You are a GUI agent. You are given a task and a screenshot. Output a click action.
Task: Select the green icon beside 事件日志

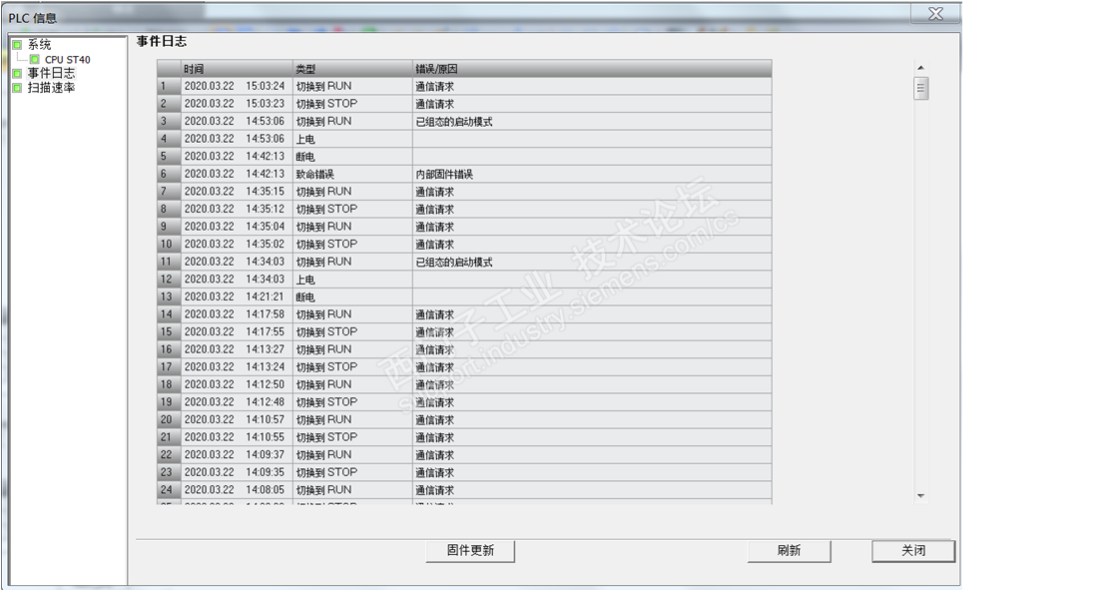tap(17, 74)
